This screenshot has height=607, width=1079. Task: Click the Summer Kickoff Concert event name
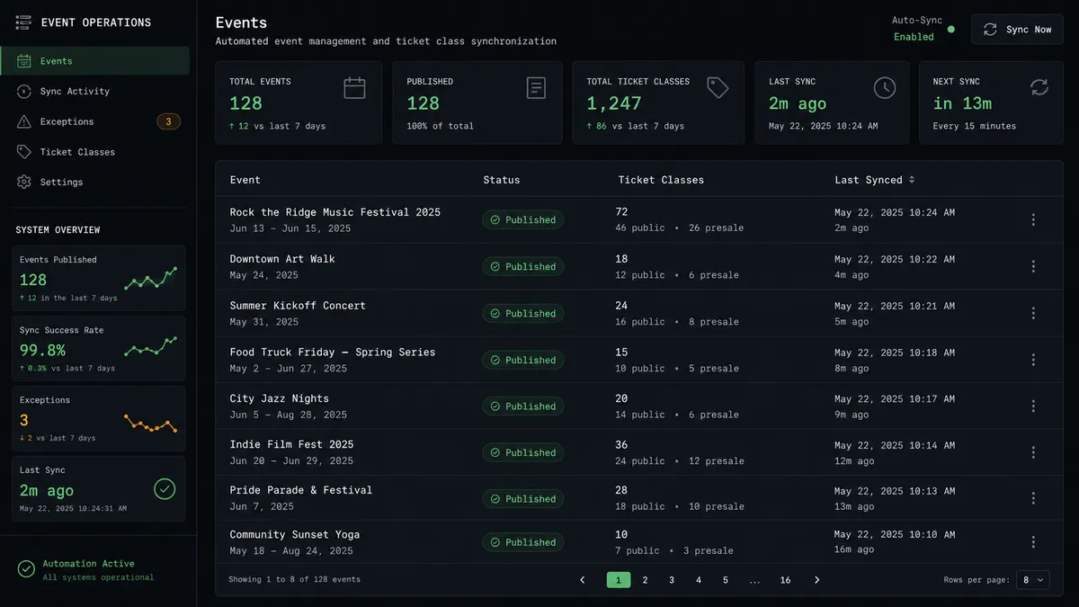click(298, 306)
